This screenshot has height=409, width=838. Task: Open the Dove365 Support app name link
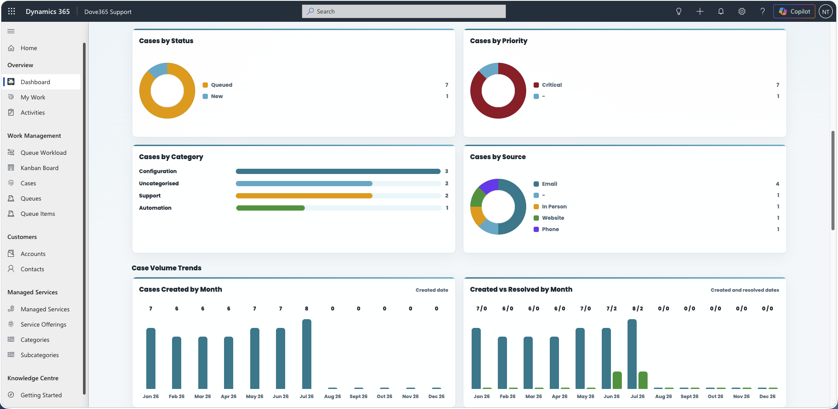(108, 12)
